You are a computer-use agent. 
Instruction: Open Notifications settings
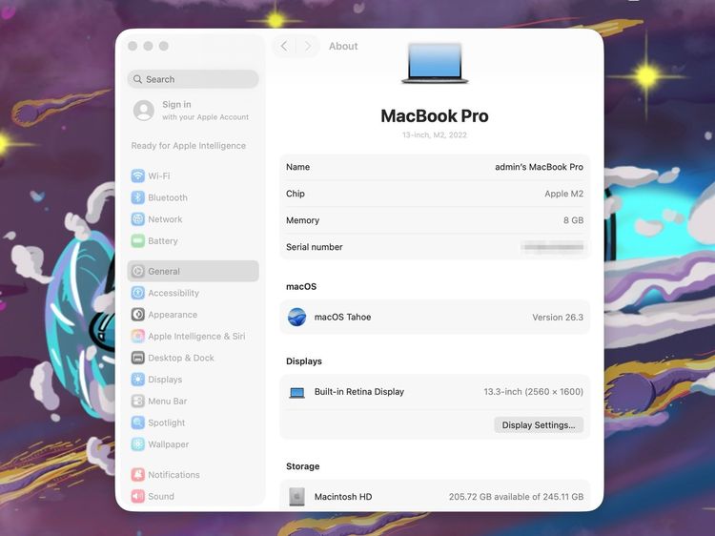[x=194, y=475]
